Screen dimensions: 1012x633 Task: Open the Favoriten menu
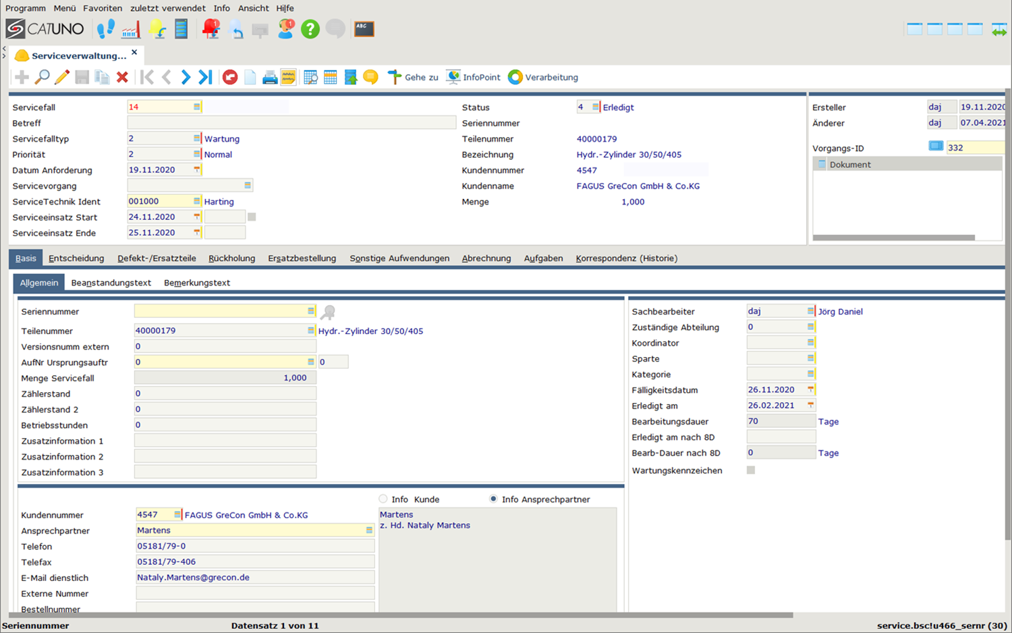coord(103,8)
